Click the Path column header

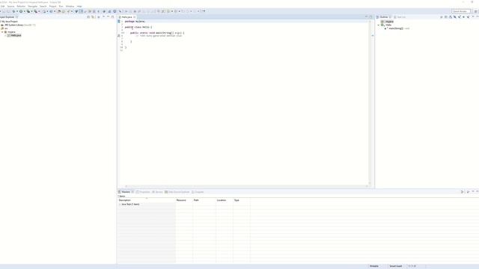tap(204, 200)
